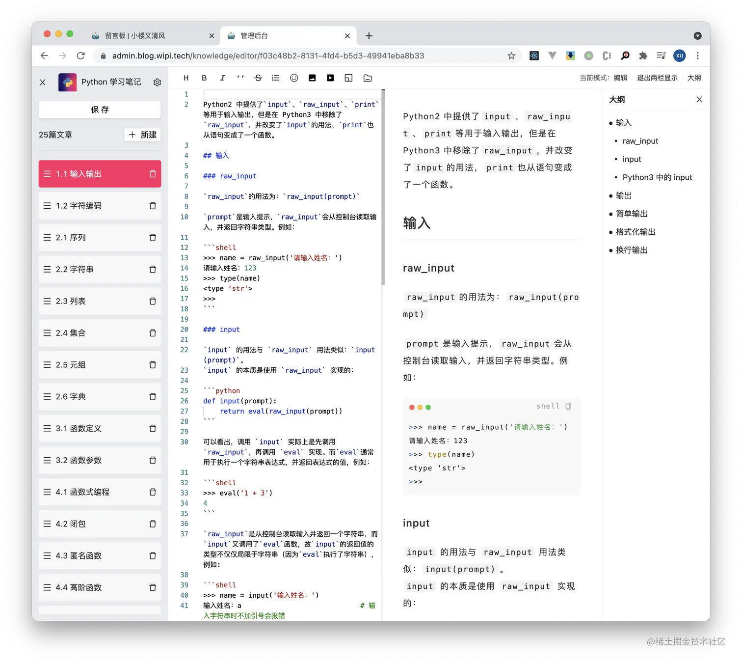Close the left sidebar with X

43,83
